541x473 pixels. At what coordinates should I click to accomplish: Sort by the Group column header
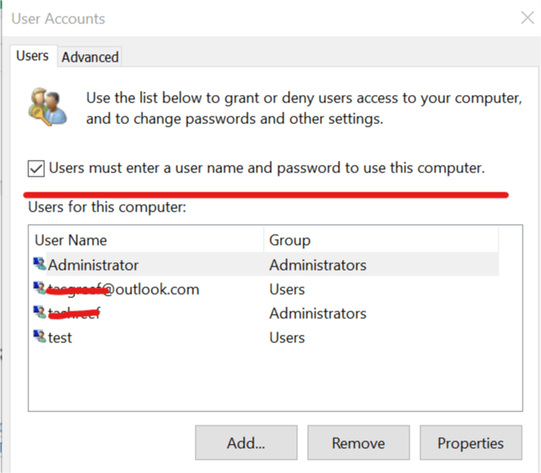[x=381, y=240]
